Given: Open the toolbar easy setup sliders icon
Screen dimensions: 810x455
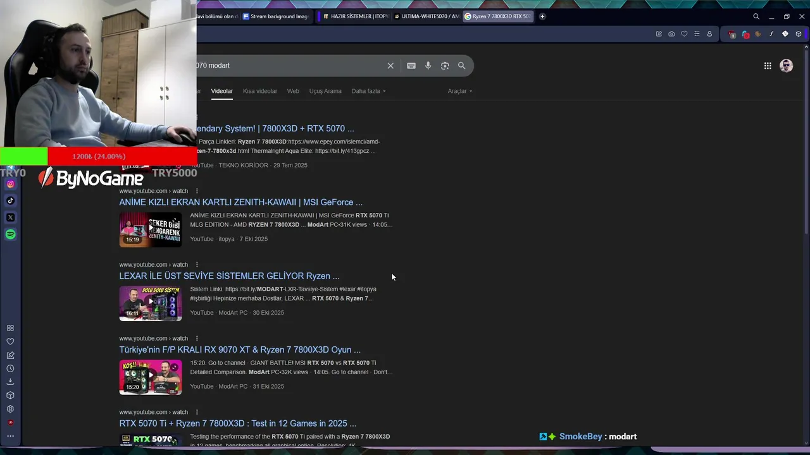Looking at the screenshot, I should coord(697,34).
